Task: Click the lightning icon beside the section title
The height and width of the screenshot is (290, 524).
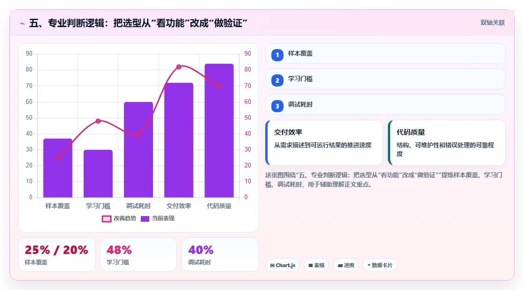Action: click(x=22, y=23)
